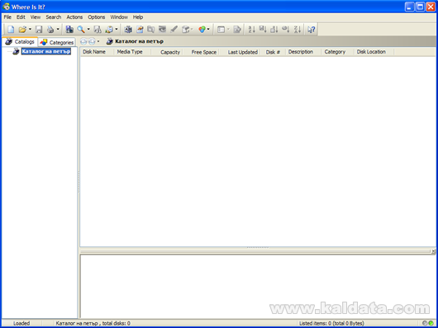
Task: Sort by Disk Location column header
Action: [x=374, y=52]
